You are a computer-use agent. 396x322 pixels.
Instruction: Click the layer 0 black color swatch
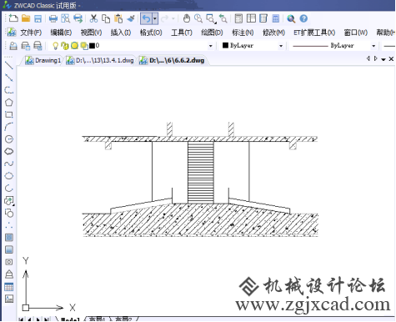[92, 46]
